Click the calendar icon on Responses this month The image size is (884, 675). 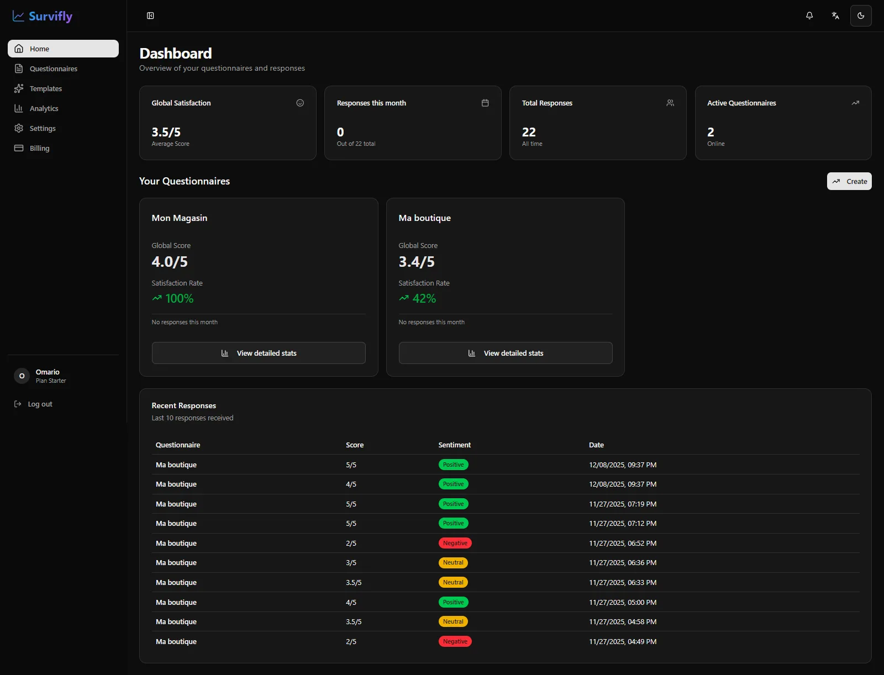click(x=485, y=103)
